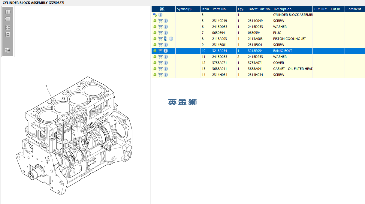Add COVER 3753A071 to the cart
Image resolution: width=365 pixels, height=204 pixels.
(x=160, y=63)
